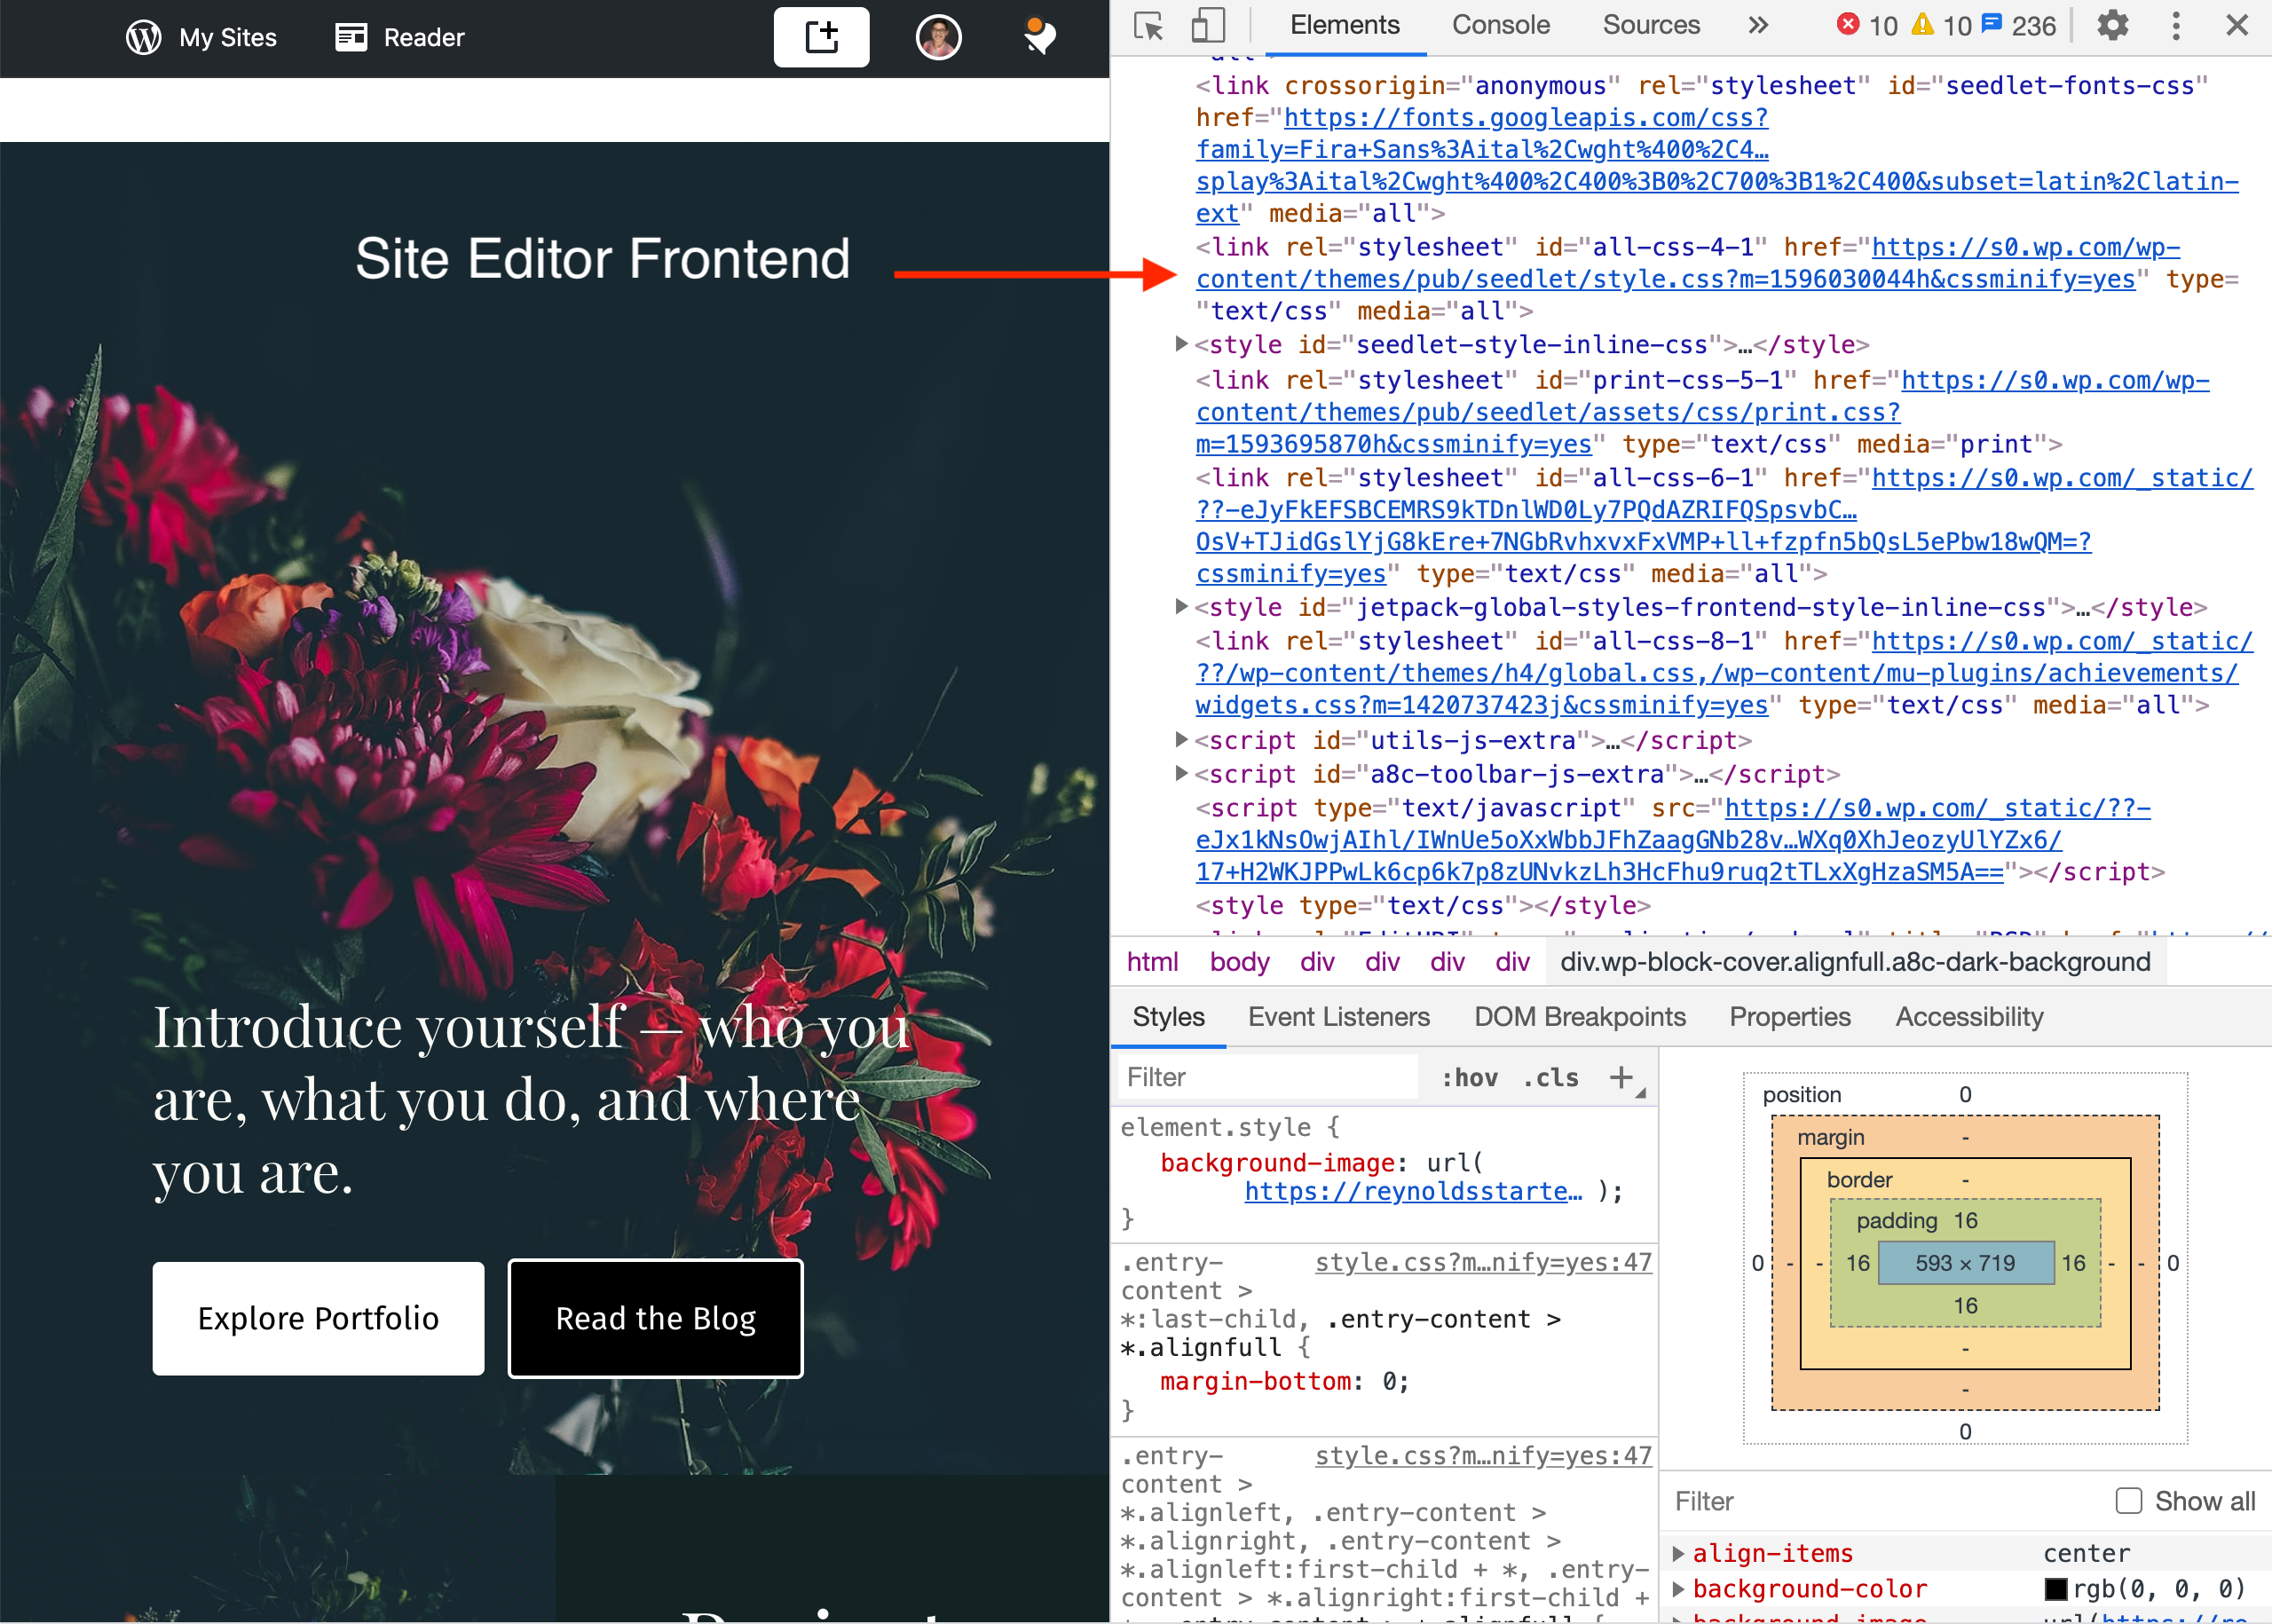Switch to the Console tab
The image size is (2272, 1624).
(1500, 25)
